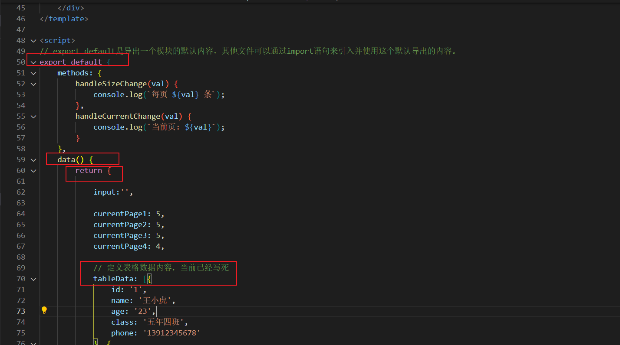620x345 pixels.
Task: Click line number 45 in the gutter
Action: pyautogui.click(x=21, y=8)
